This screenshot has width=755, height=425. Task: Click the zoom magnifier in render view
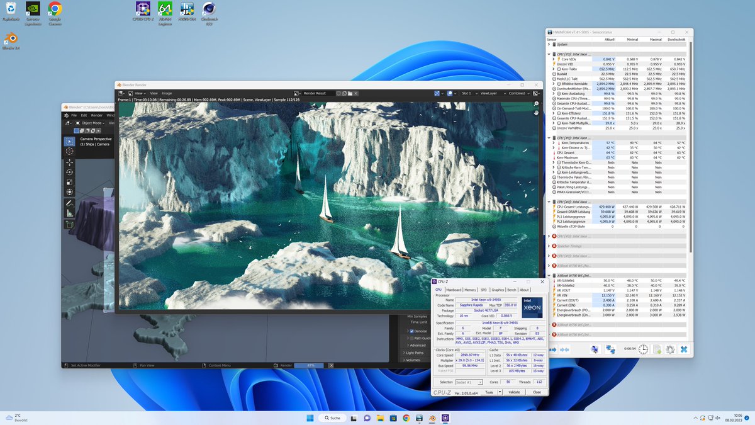tap(536, 104)
